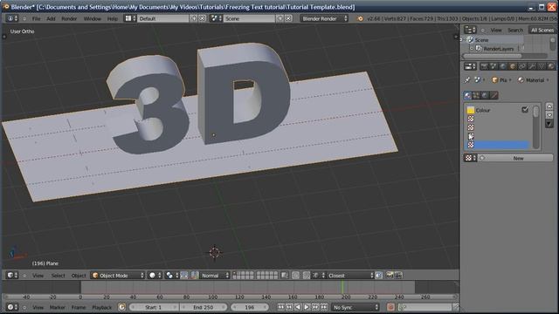
Task: Create a new texture with New button
Action: click(x=516, y=158)
